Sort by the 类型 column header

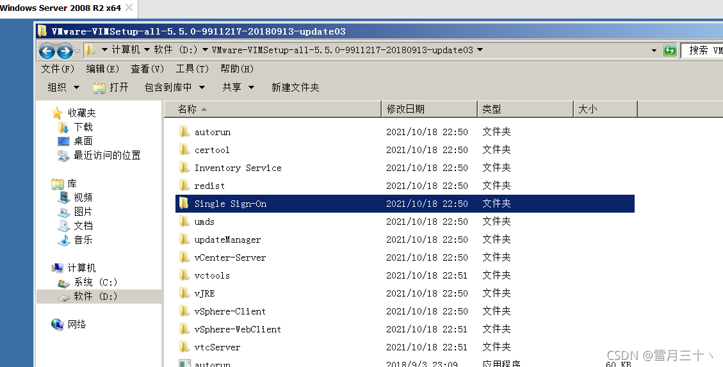[x=525, y=110]
